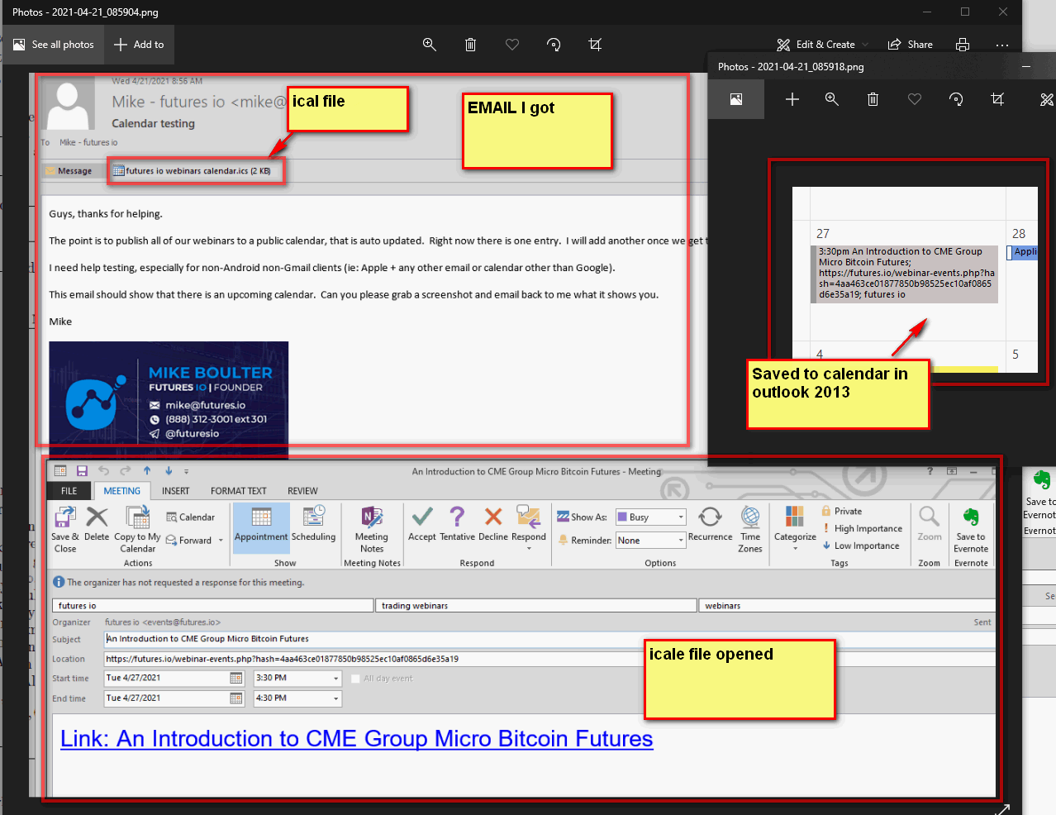Toggle the Private lock option
1056x815 pixels.
pyautogui.click(x=842, y=512)
